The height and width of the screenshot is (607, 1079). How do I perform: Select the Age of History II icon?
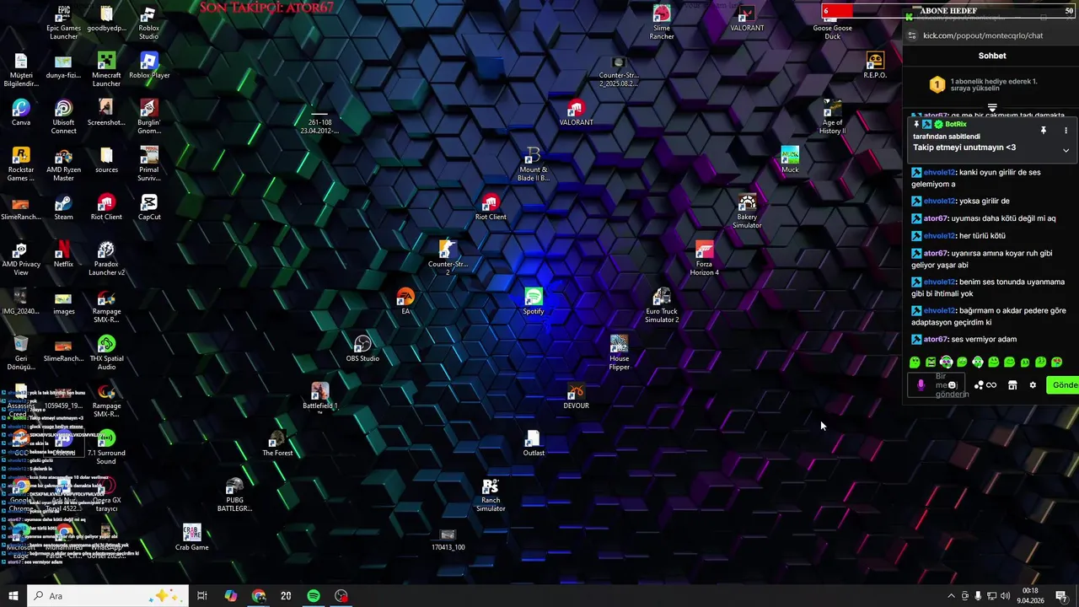point(832,116)
